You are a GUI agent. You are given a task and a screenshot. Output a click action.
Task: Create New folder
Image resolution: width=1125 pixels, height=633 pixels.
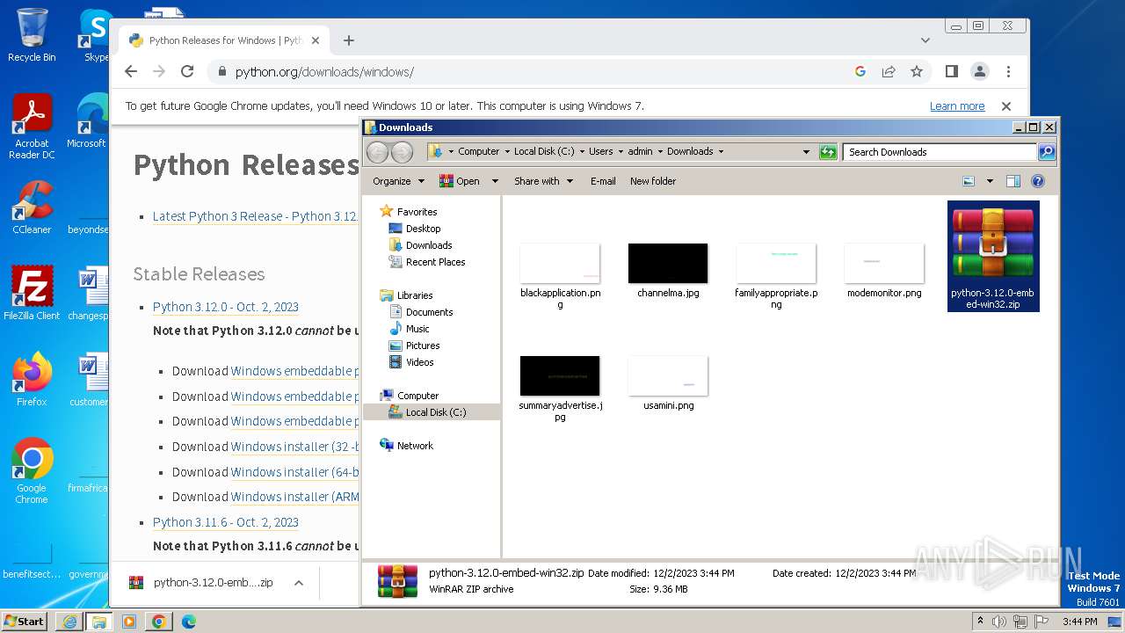[x=653, y=181]
